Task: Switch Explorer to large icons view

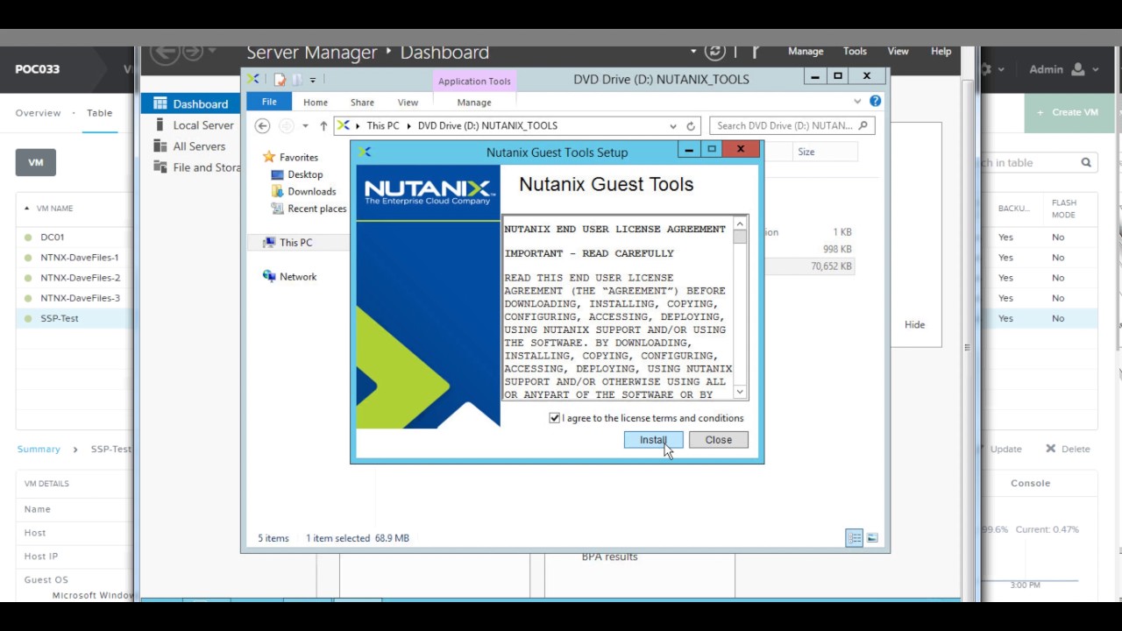Action: click(x=872, y=538)
